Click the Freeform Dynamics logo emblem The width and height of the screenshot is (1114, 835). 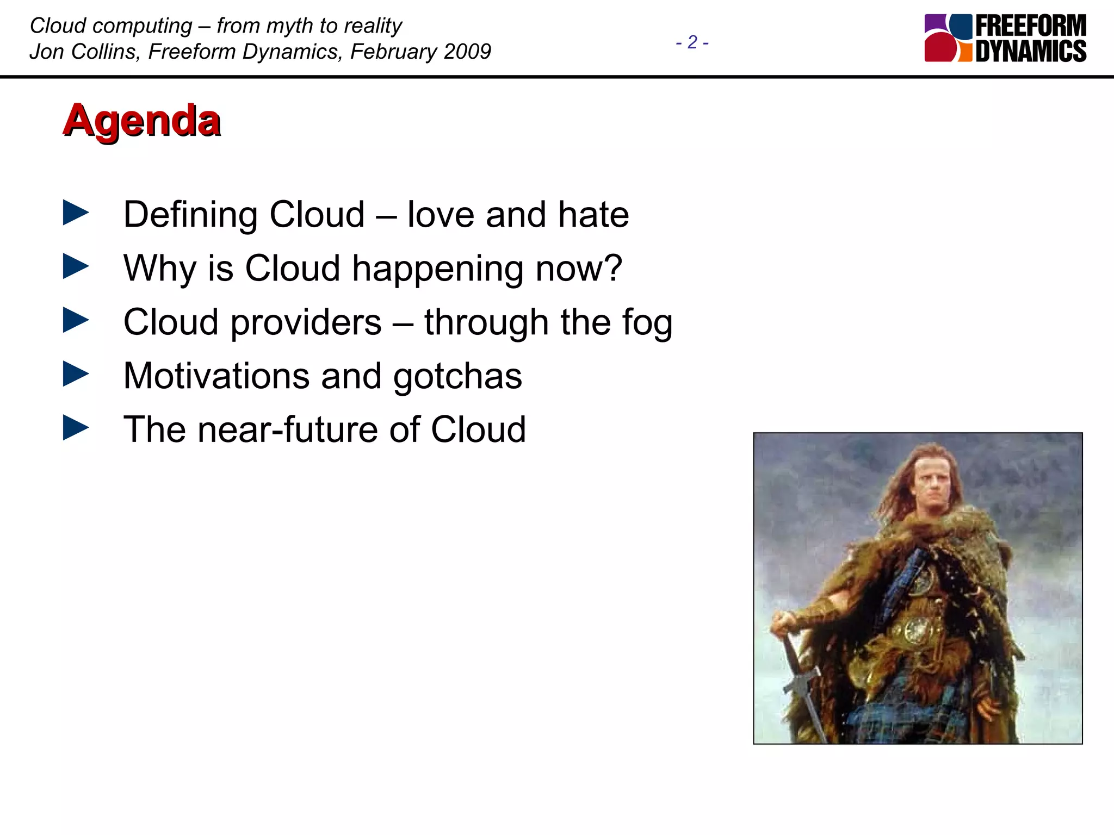[x=948, y=38]
